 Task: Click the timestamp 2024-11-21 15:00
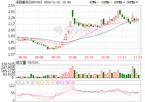tap(57, 2)
